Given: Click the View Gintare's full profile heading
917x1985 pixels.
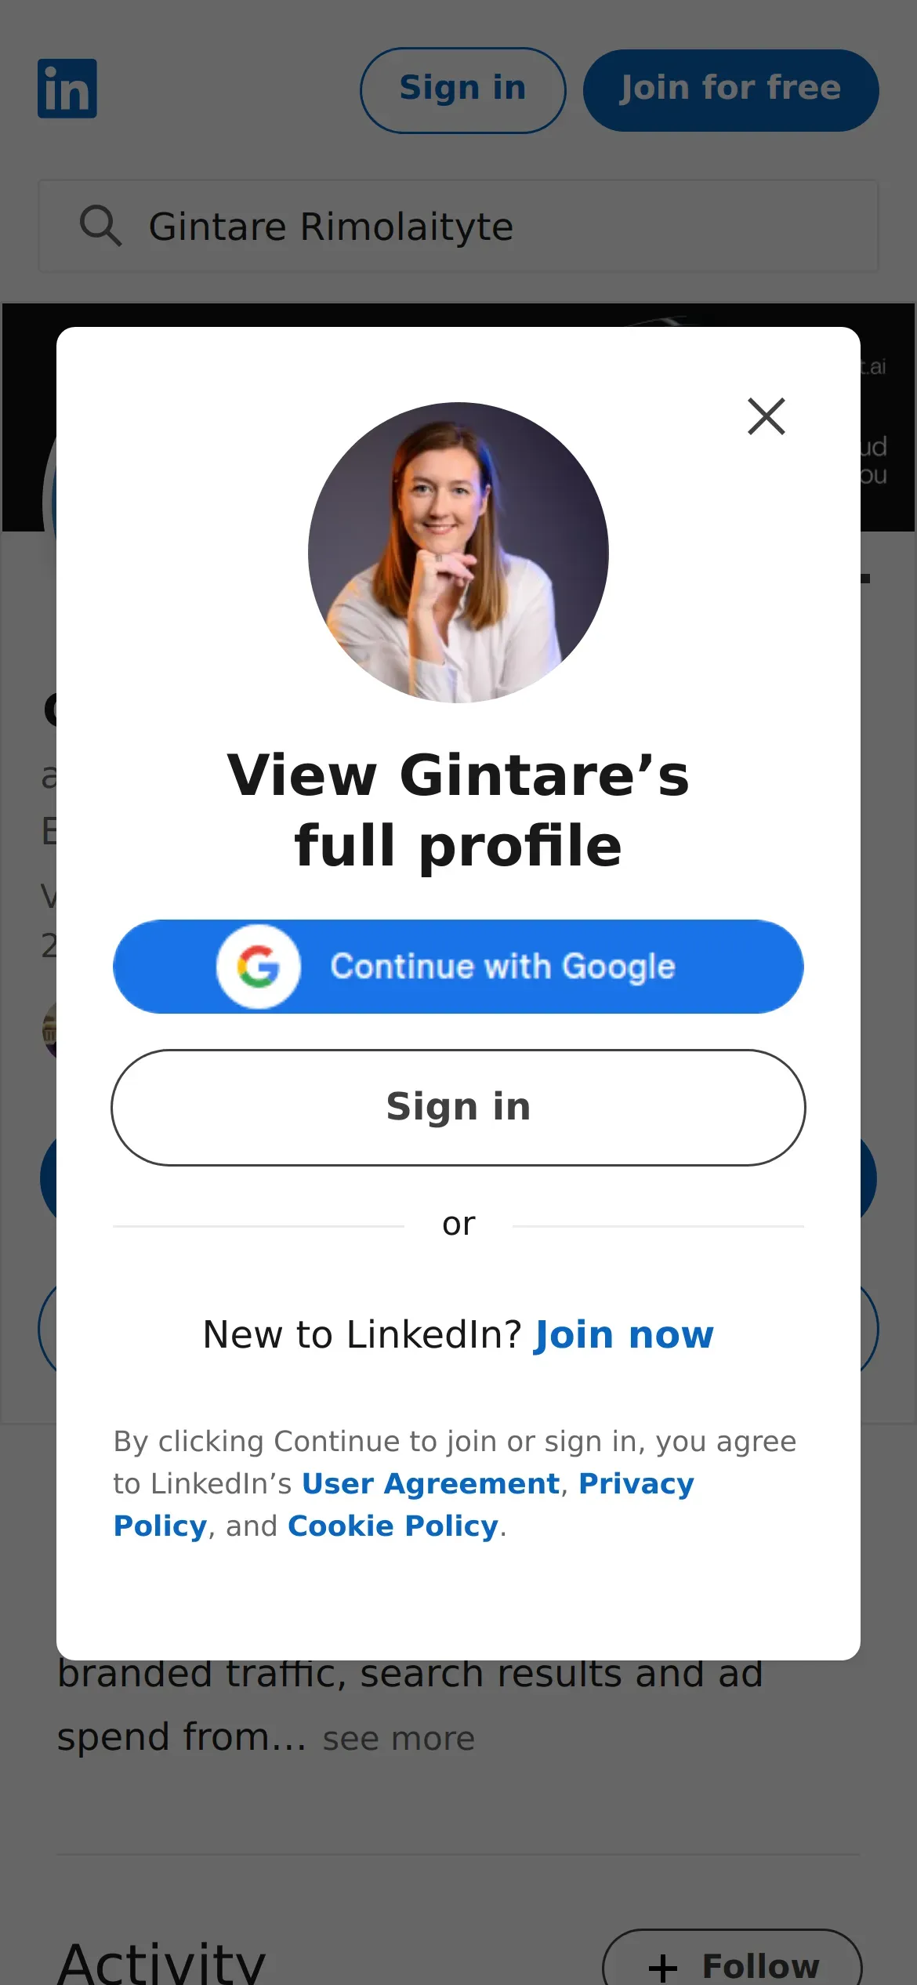Looking at the screenshot, I should (x=458, y=810).
